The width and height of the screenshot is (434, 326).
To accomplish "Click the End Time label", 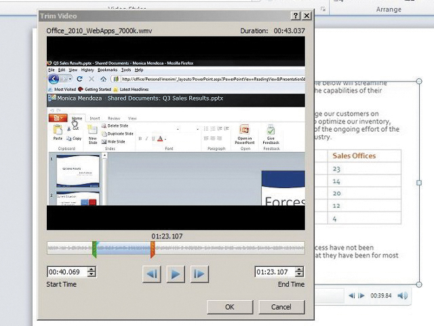I will [x=291, y=285].
